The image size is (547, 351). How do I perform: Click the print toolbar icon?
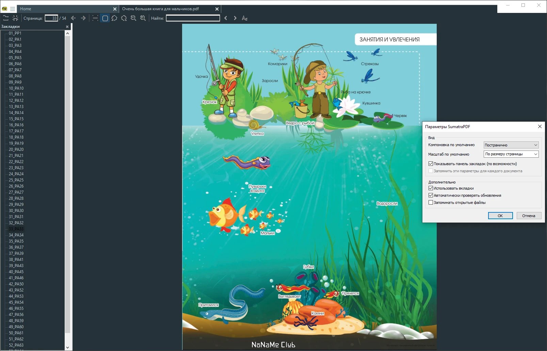tap(15, 18)
